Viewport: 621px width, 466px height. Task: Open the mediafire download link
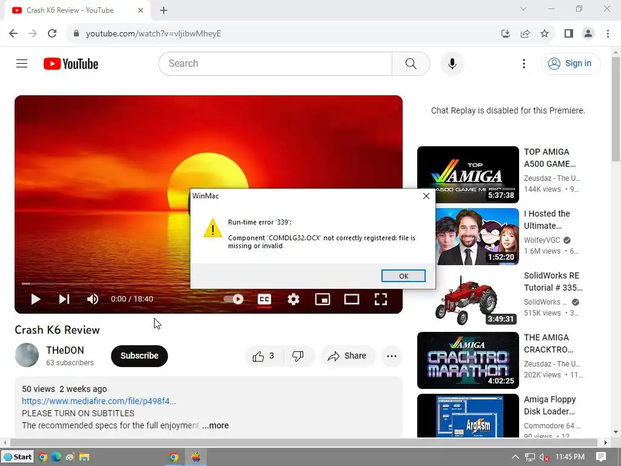tap(99, 401)
